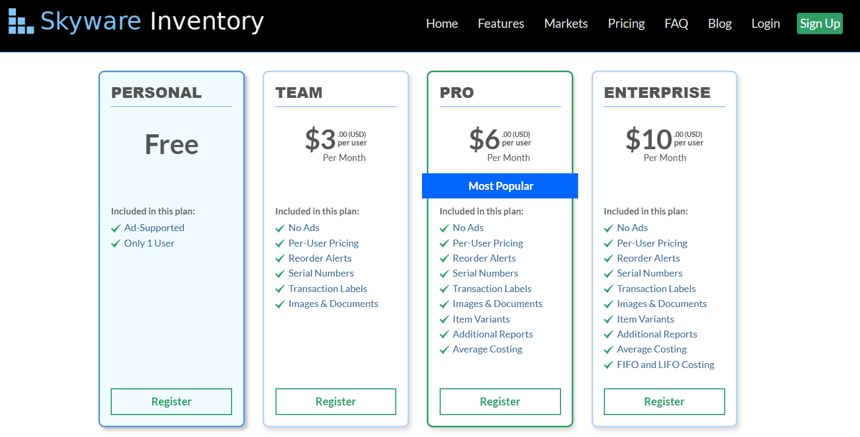Click the Login link

point(765,24)
